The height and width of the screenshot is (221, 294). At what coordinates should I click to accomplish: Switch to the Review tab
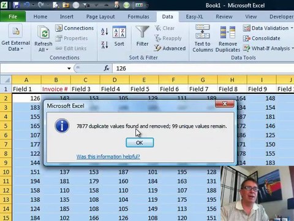coord(224,17)
